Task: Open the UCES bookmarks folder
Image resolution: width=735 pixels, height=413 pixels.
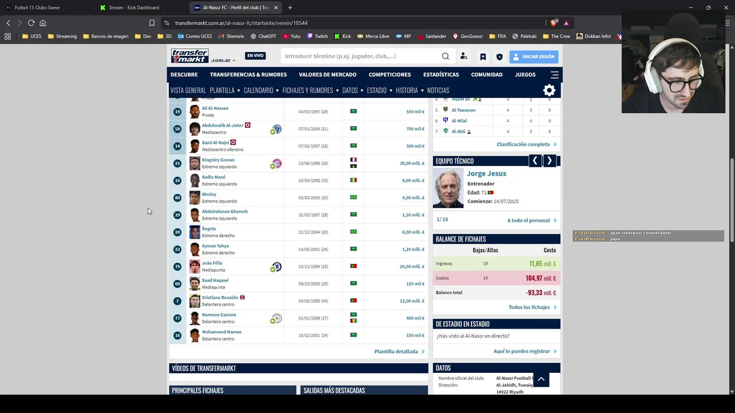Action: 32,36
